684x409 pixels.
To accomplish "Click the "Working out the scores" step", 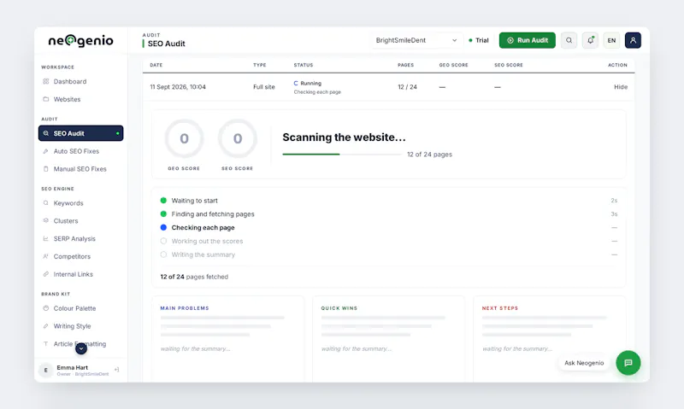I will pos(207,242).
